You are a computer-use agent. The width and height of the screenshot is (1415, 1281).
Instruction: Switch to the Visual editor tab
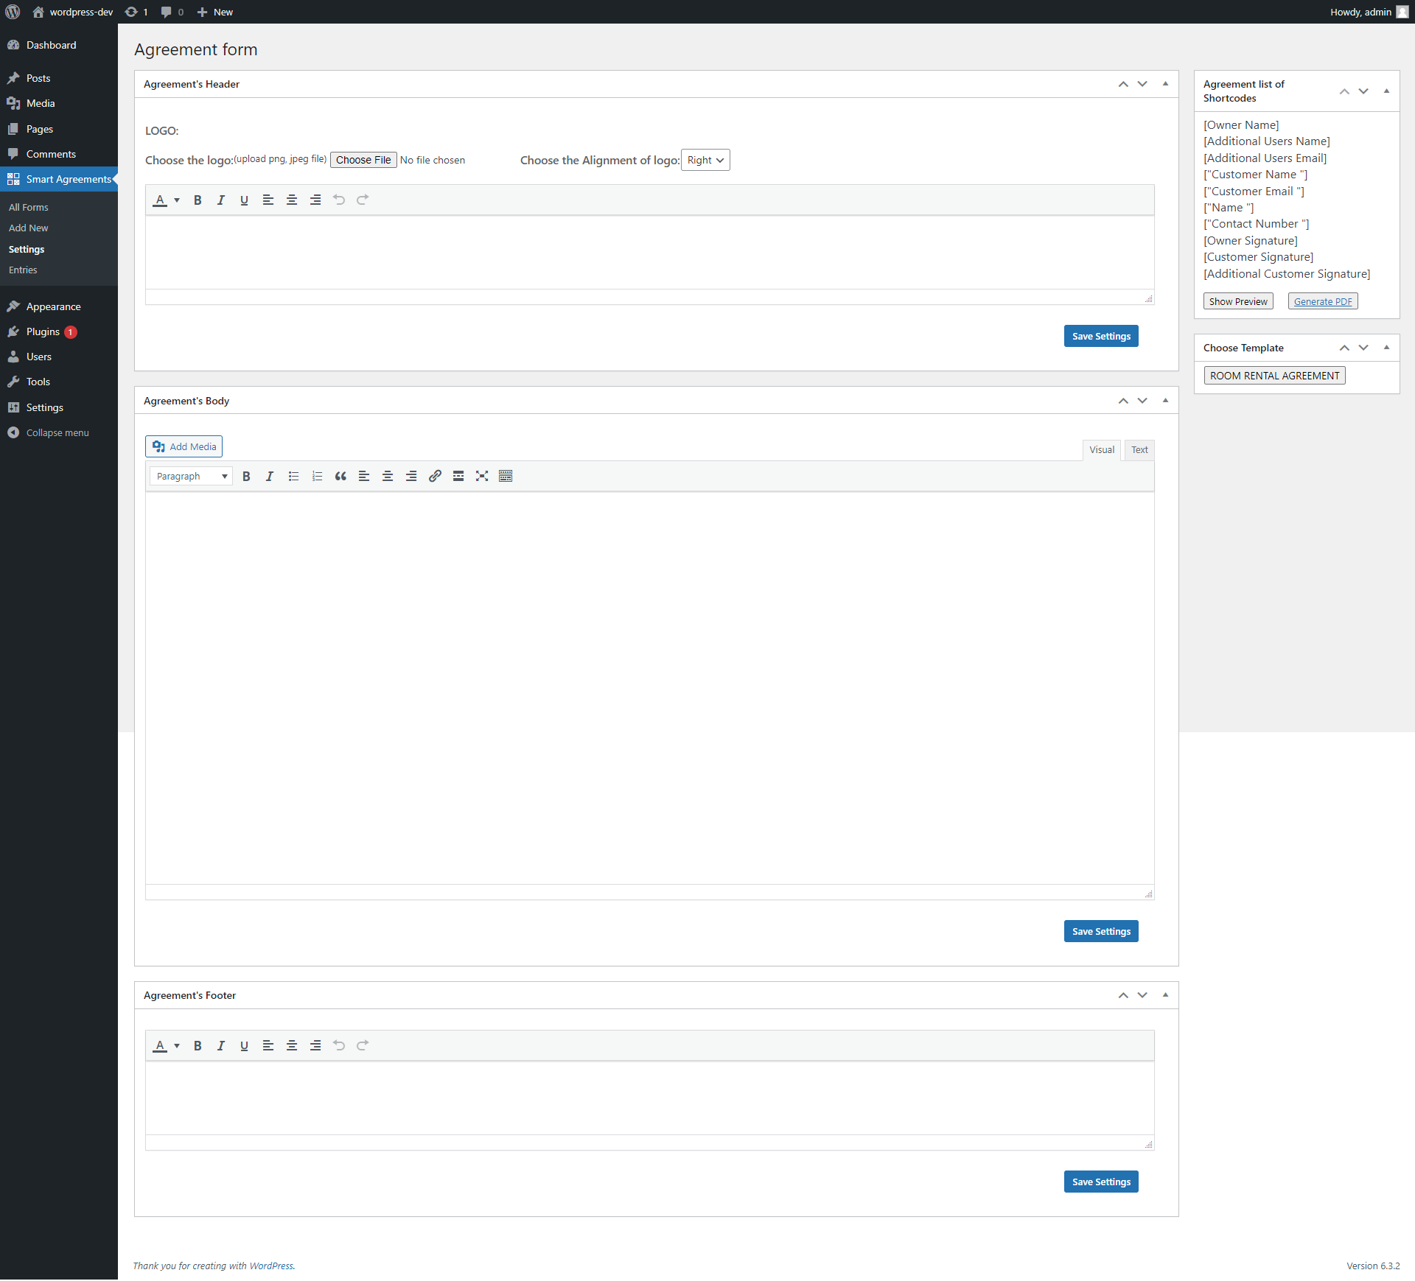tap(1102, 450)
